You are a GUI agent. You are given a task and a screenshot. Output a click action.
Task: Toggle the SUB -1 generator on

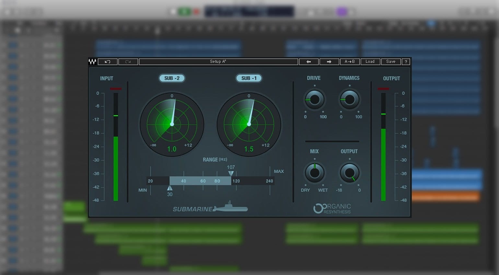(249, 78)
